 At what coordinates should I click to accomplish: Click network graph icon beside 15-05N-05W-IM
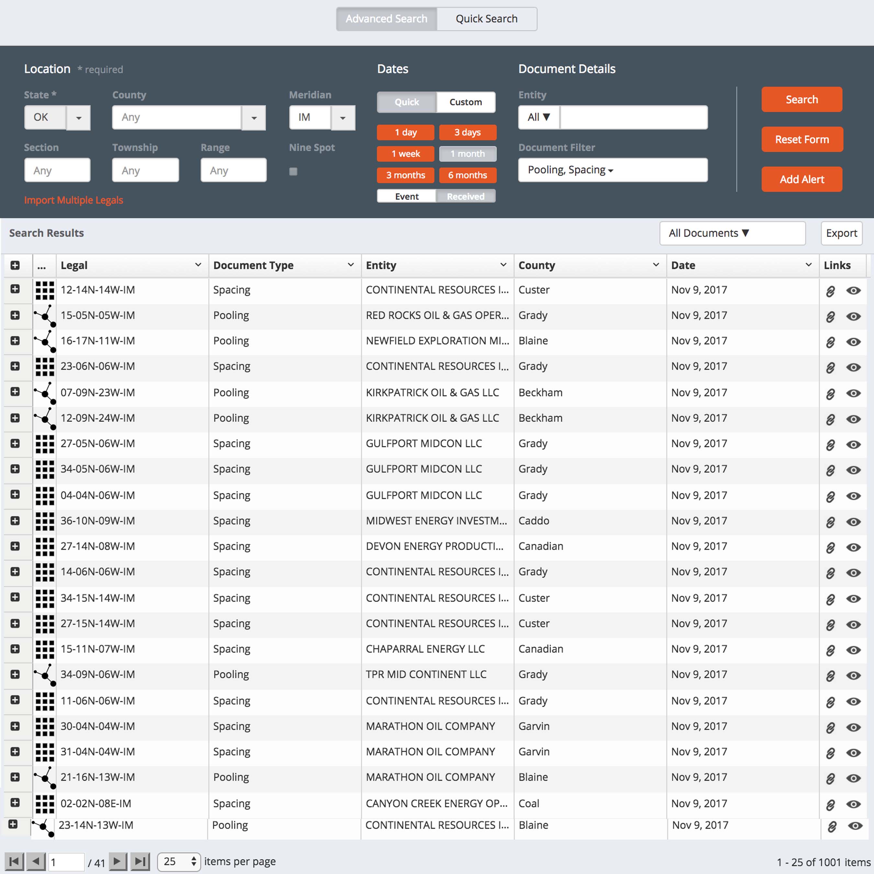click(x=45, y=316)
